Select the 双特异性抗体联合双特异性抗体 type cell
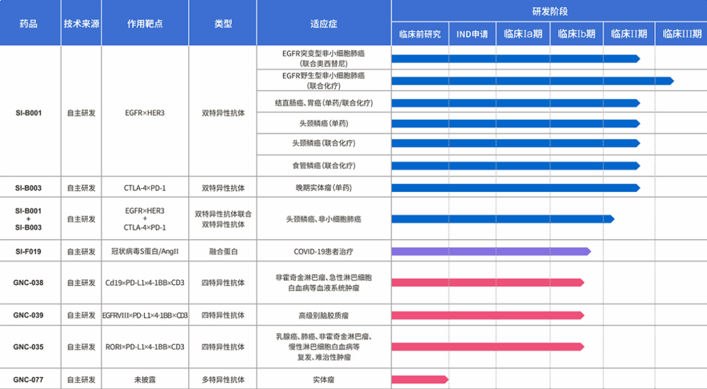This screenshot has height=389, width=707. [x=223, y=219]
